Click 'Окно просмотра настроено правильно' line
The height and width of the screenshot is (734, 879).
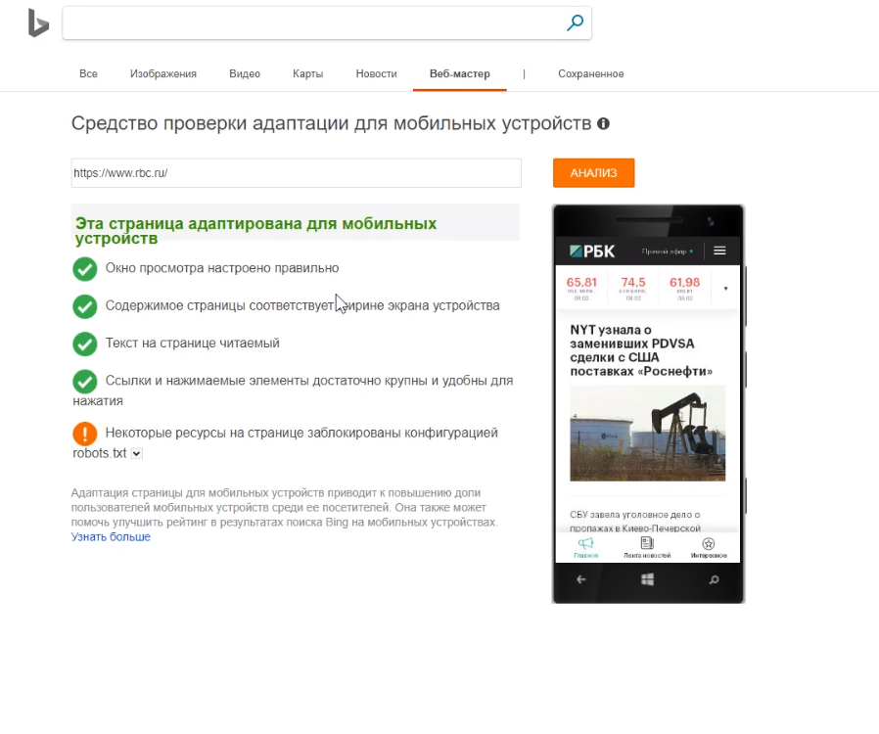(222, 268)
